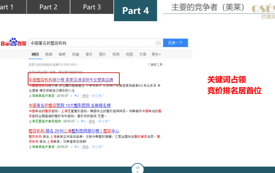
Task: Click the page number circle 14
Action: (137, 168)
